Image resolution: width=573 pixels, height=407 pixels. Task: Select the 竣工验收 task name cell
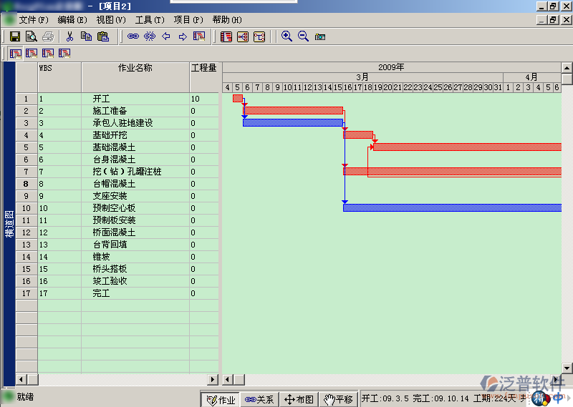[135, 281]
